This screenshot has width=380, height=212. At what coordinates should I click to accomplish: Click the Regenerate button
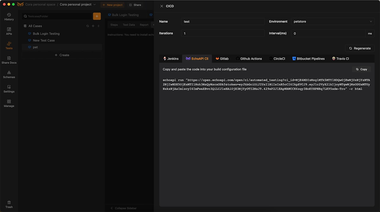(x=360, y=48)
